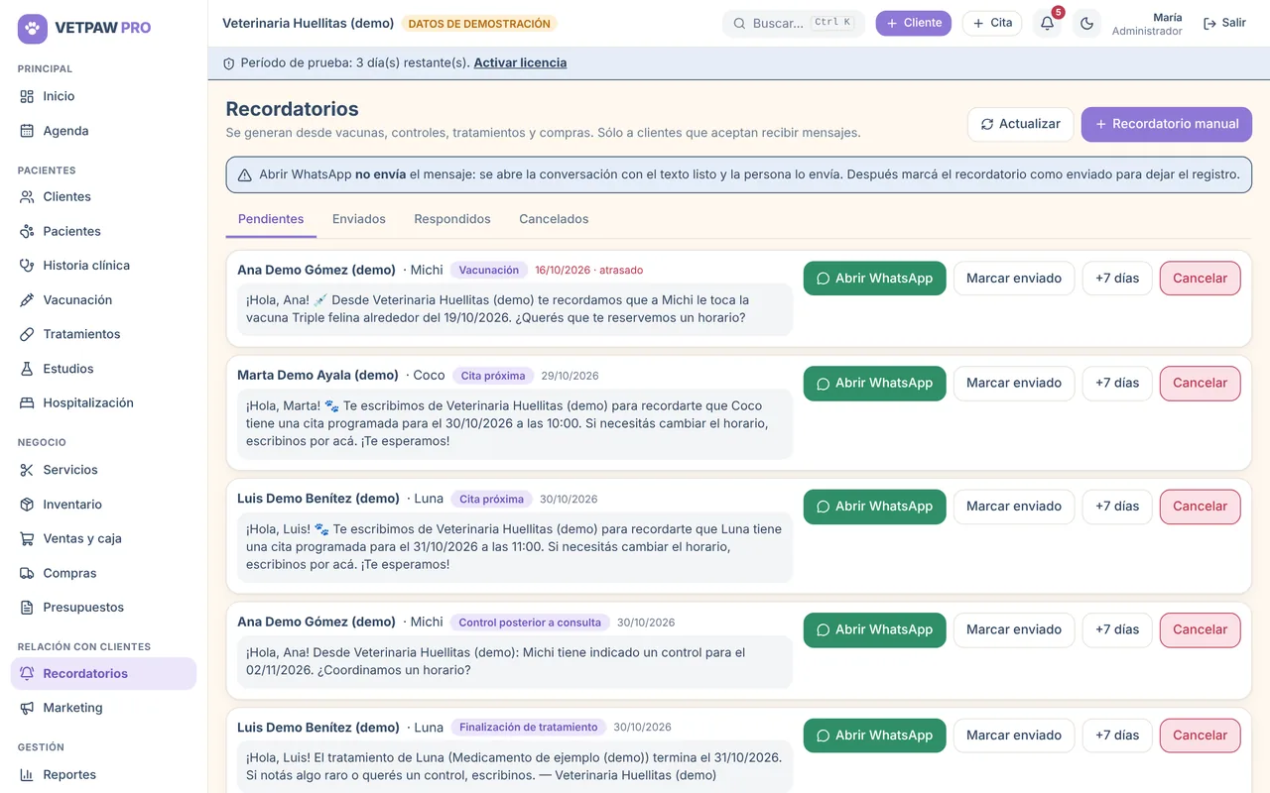Click the Inicio dashboard icon
This screenshot has height=793, width=1270.
(x=27, y=96)
